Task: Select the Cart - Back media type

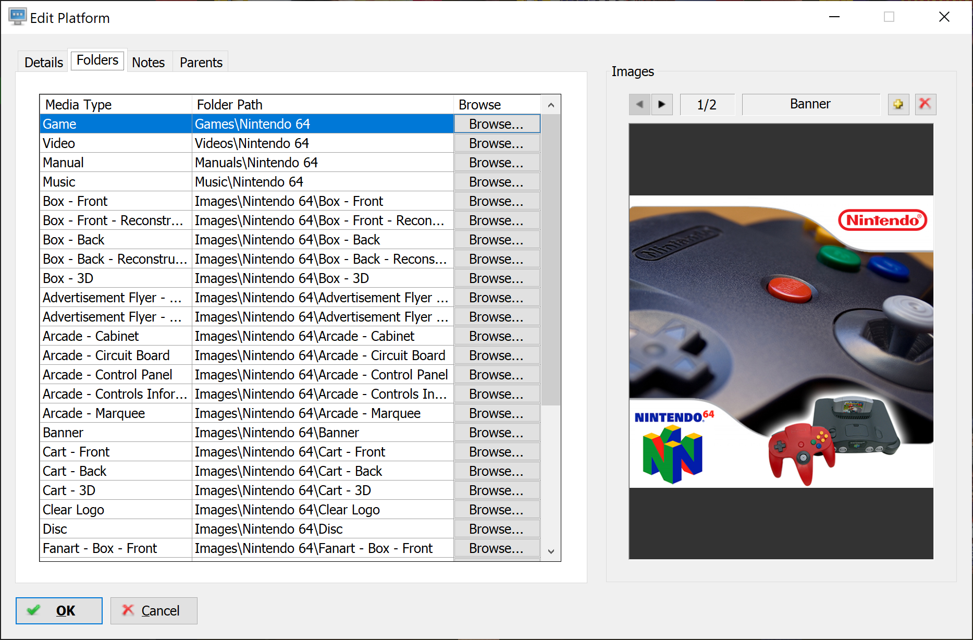Action: (116, 471)
